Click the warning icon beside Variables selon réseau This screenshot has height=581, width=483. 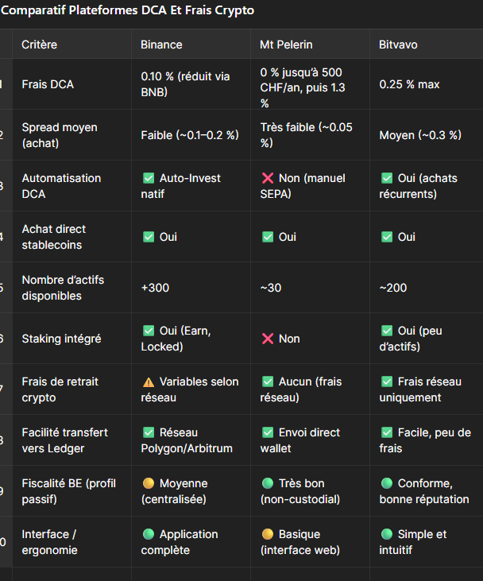(148, 382)
